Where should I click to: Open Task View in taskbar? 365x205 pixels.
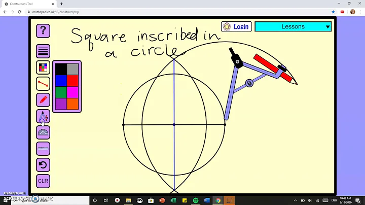coord(105,200)
